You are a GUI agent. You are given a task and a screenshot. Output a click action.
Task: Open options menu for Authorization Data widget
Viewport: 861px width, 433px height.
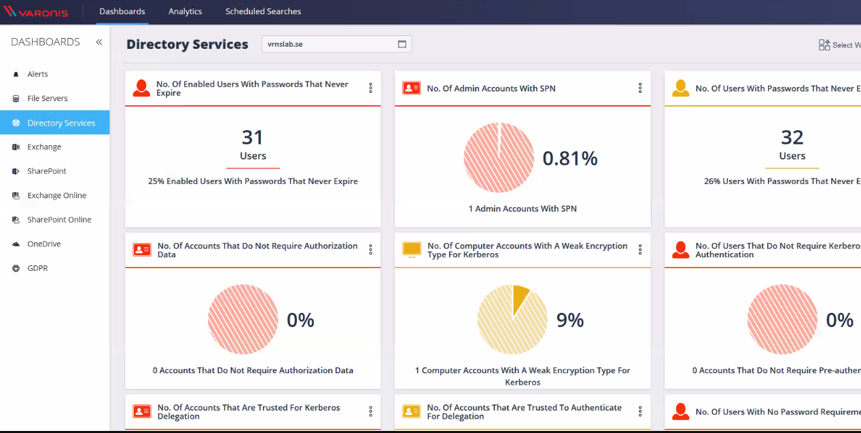pos(370,250)
